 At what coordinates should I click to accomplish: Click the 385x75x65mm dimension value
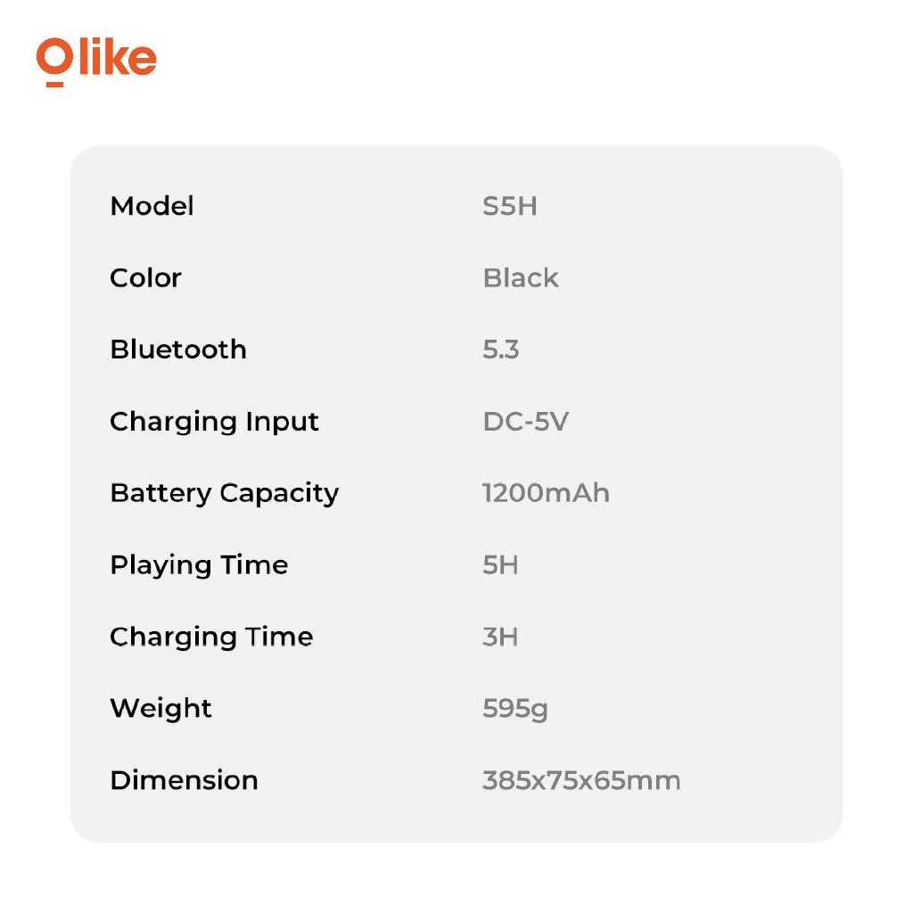(581, 781)
